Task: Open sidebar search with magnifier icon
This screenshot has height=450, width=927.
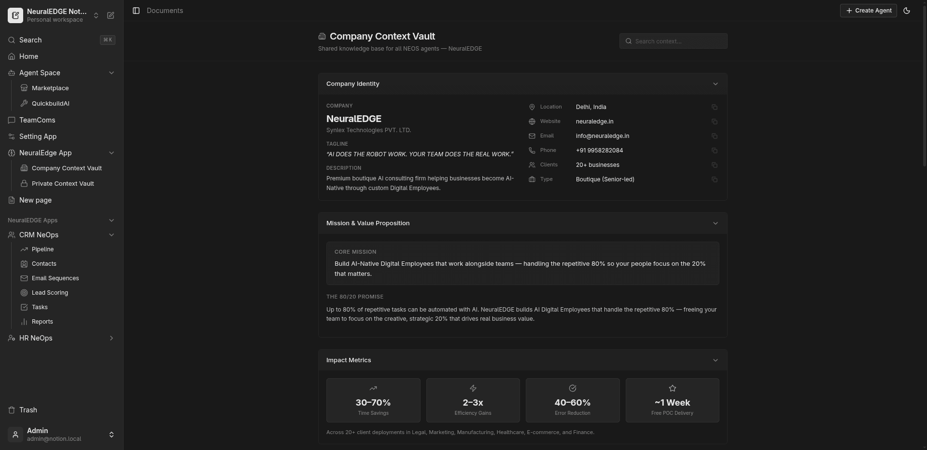Action: click(x=12, y=40)
